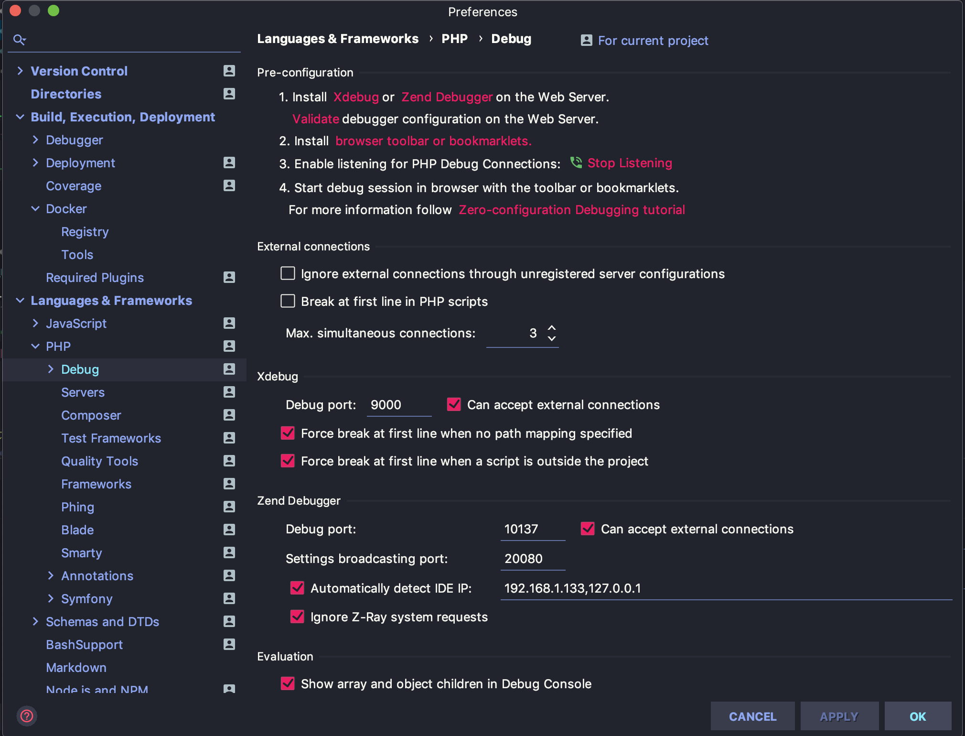This screenshot has width=965, height=736.
Task: Expand the Symfony tree node
Action: (x=51, y=598)
